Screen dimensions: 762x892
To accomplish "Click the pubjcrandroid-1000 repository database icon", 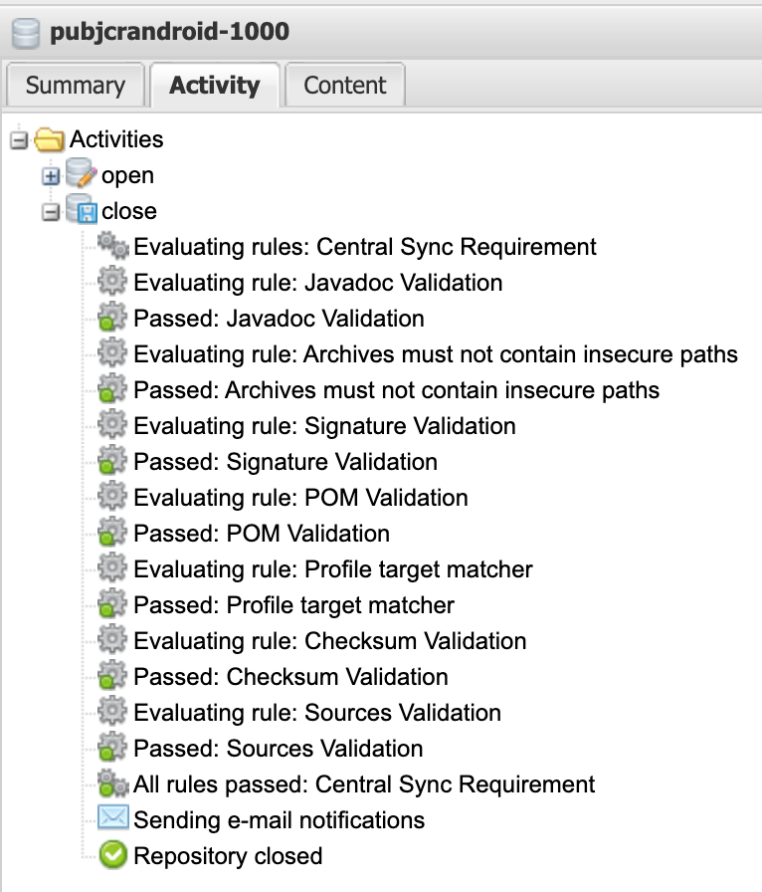I will [26, 32].
